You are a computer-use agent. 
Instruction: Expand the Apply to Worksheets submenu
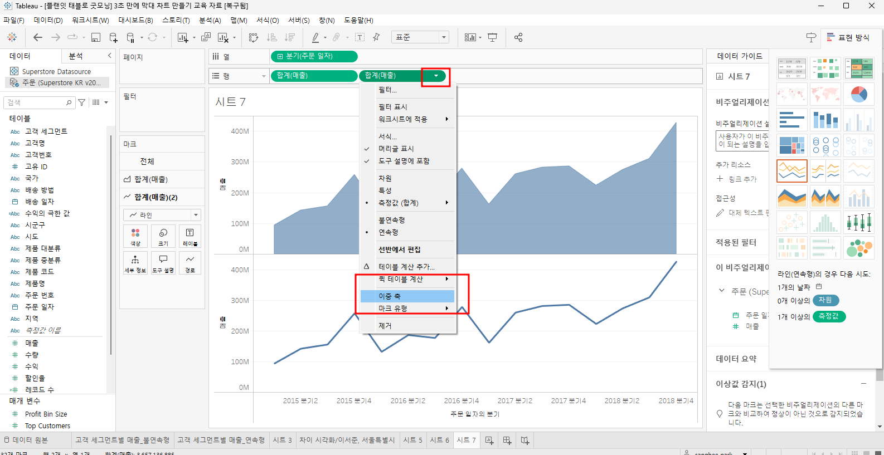(x=407, y=119)
